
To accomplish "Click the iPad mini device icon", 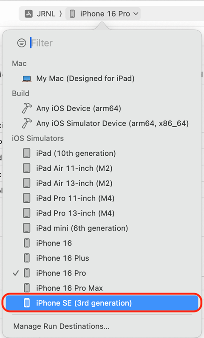I will 27,228.
